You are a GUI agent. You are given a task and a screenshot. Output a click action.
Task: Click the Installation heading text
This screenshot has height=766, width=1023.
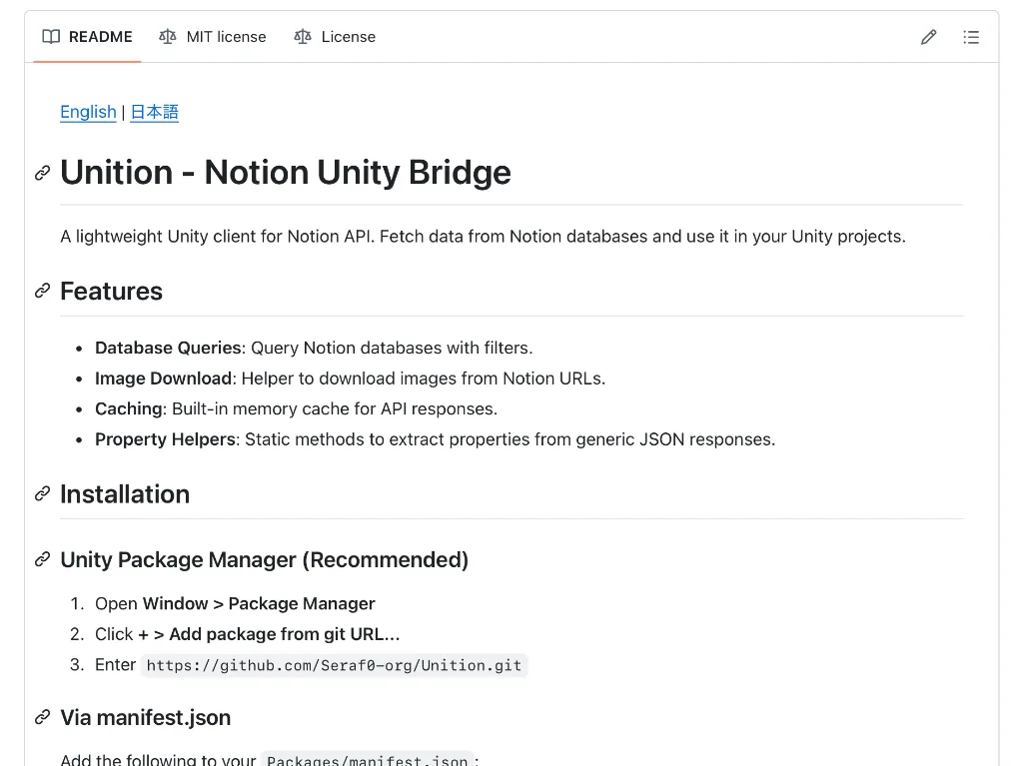pos(125,494)
